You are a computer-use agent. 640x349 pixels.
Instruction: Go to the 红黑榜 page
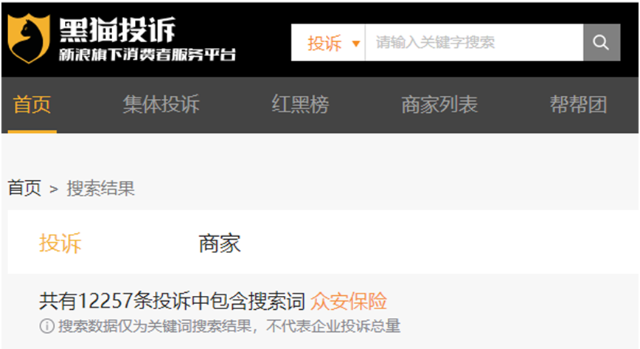(x=300, y=105)
